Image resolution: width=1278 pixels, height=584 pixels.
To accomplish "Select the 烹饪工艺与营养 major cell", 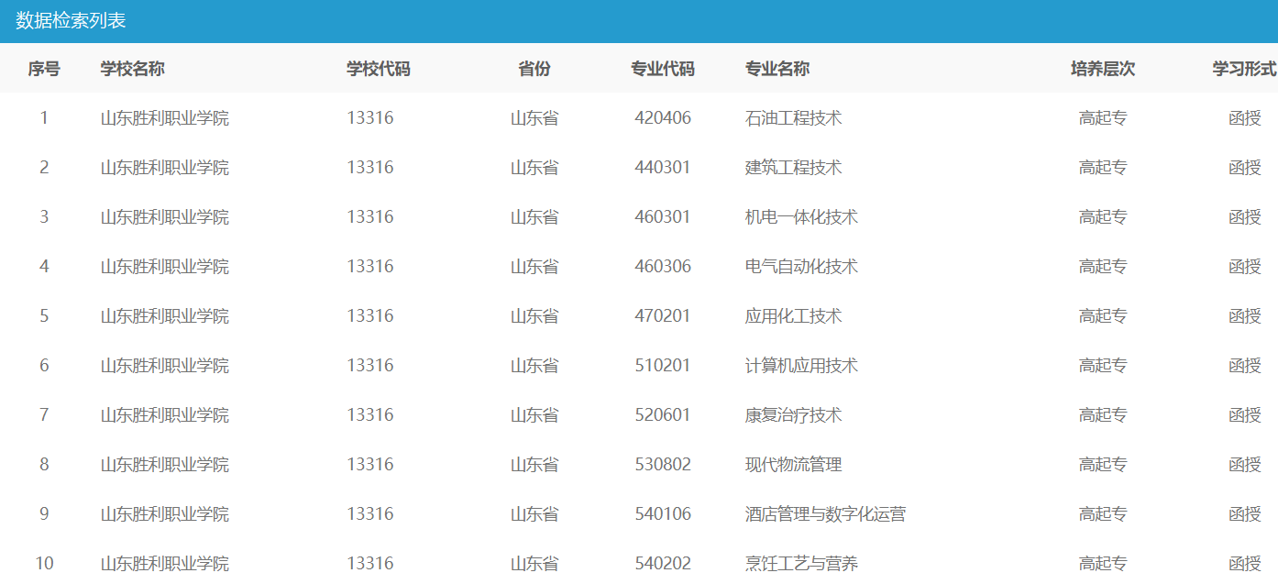I will [x=802, y=564].
